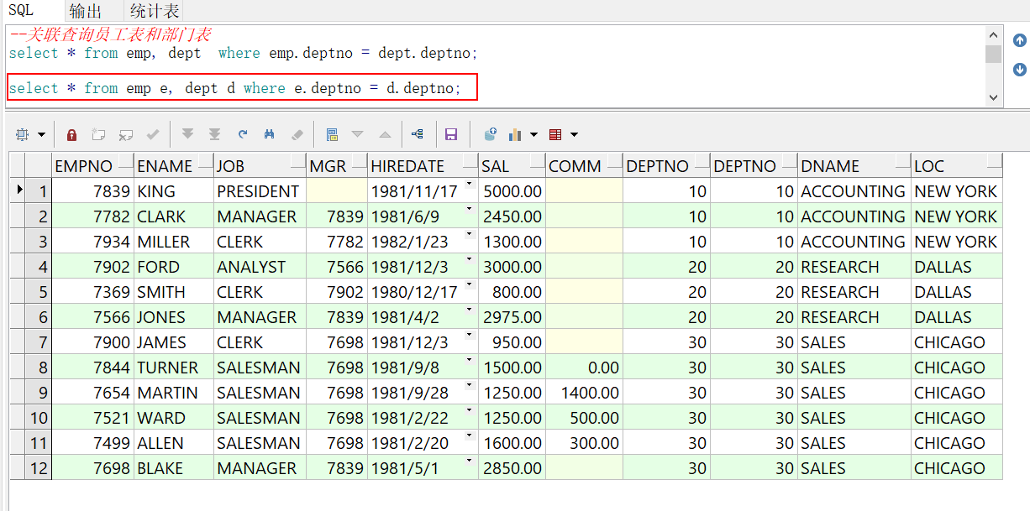This screenshot has width=1030, height=511.
Task: Click the ENAME column header
Action: [173, 165]
